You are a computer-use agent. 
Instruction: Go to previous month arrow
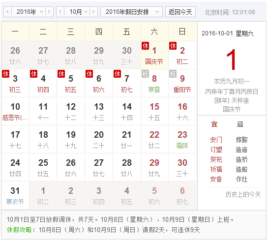(60, 12)
